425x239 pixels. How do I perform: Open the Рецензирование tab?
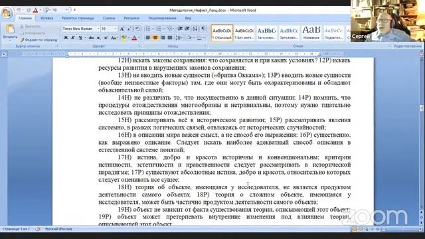coord(162,18)
